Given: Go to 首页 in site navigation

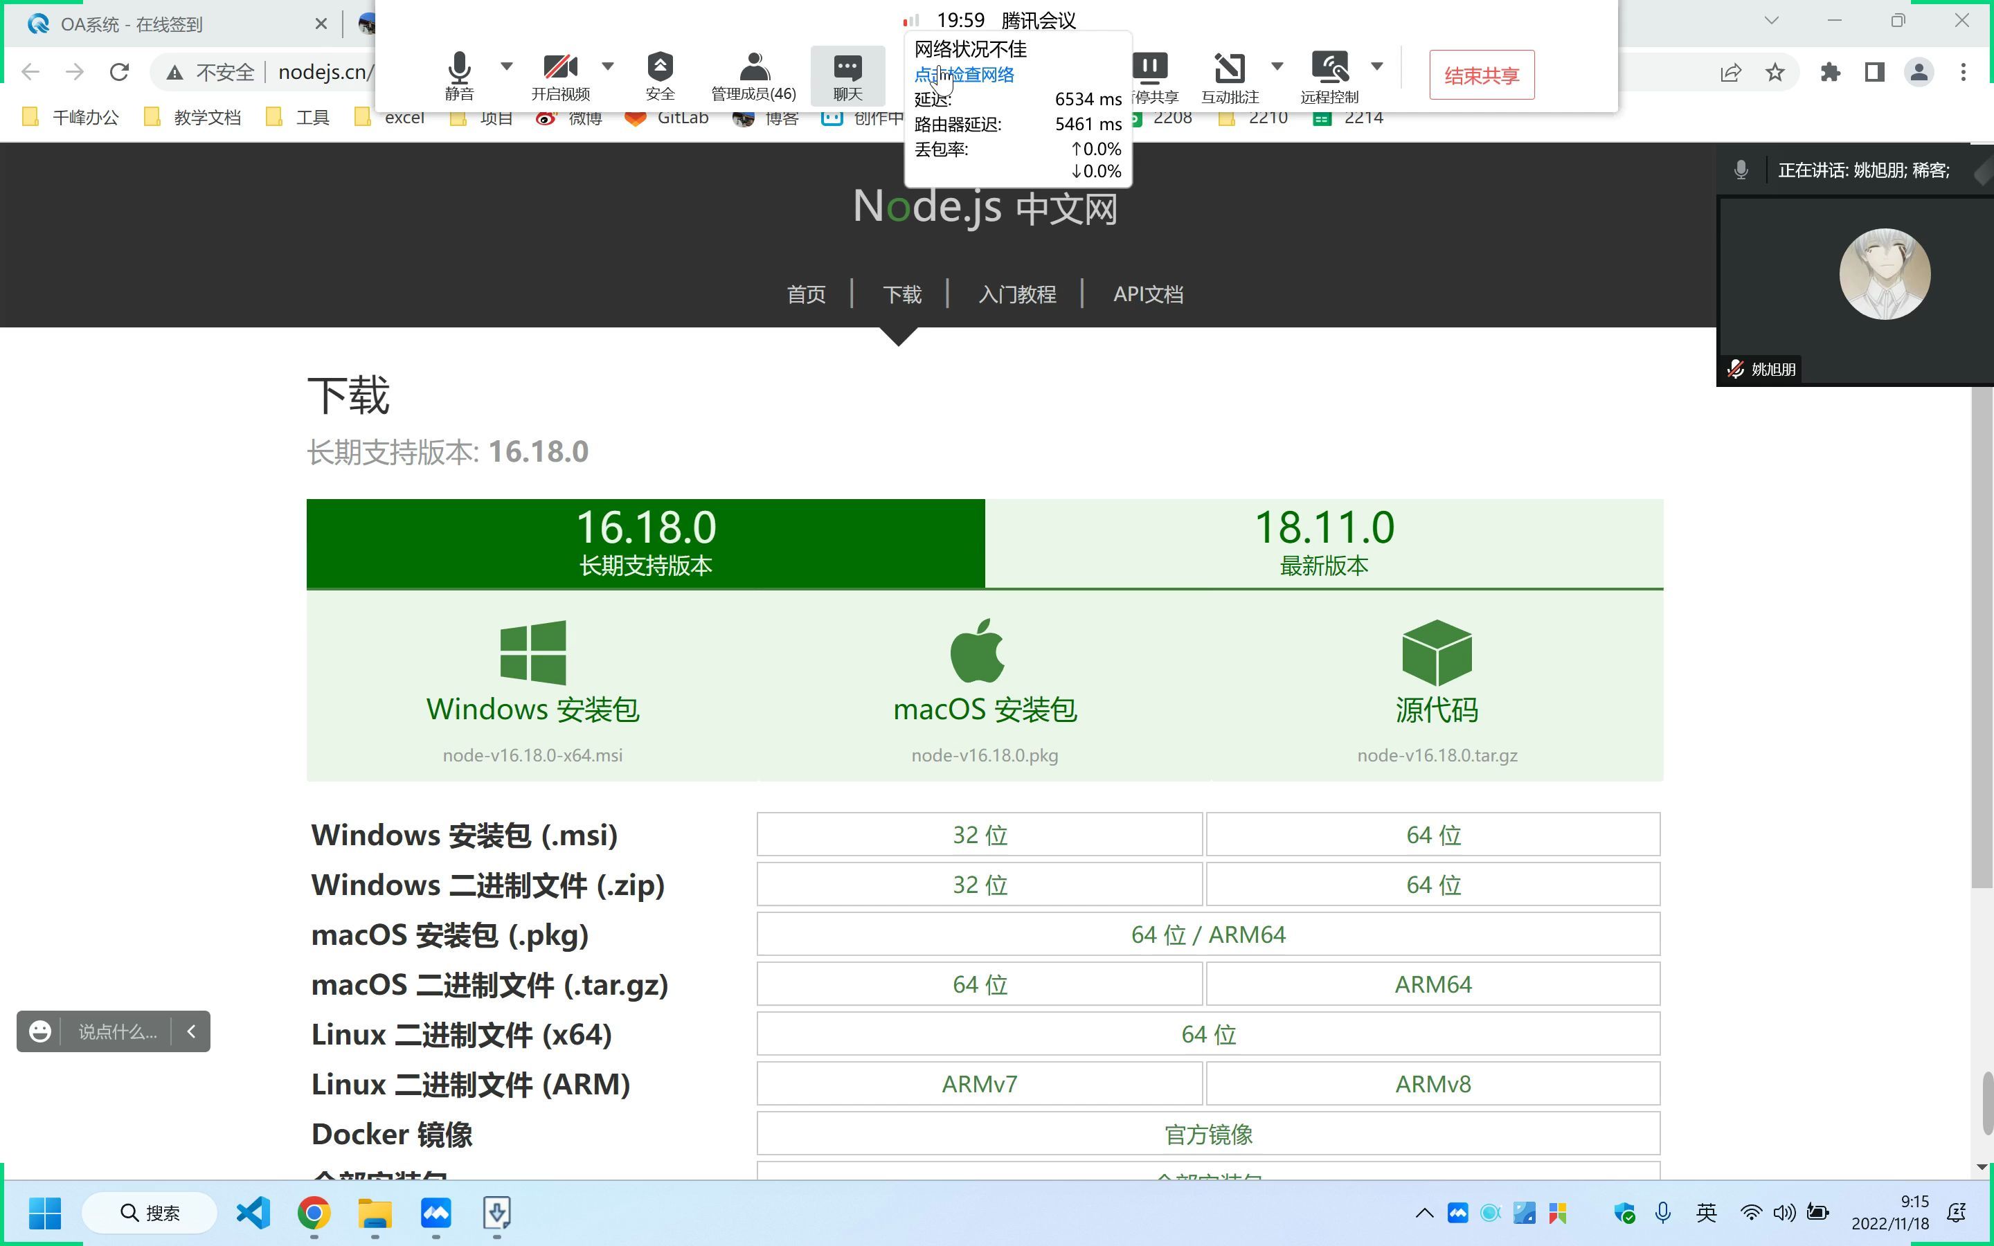Looking at the screenshot, I should [x=806, y=294].
